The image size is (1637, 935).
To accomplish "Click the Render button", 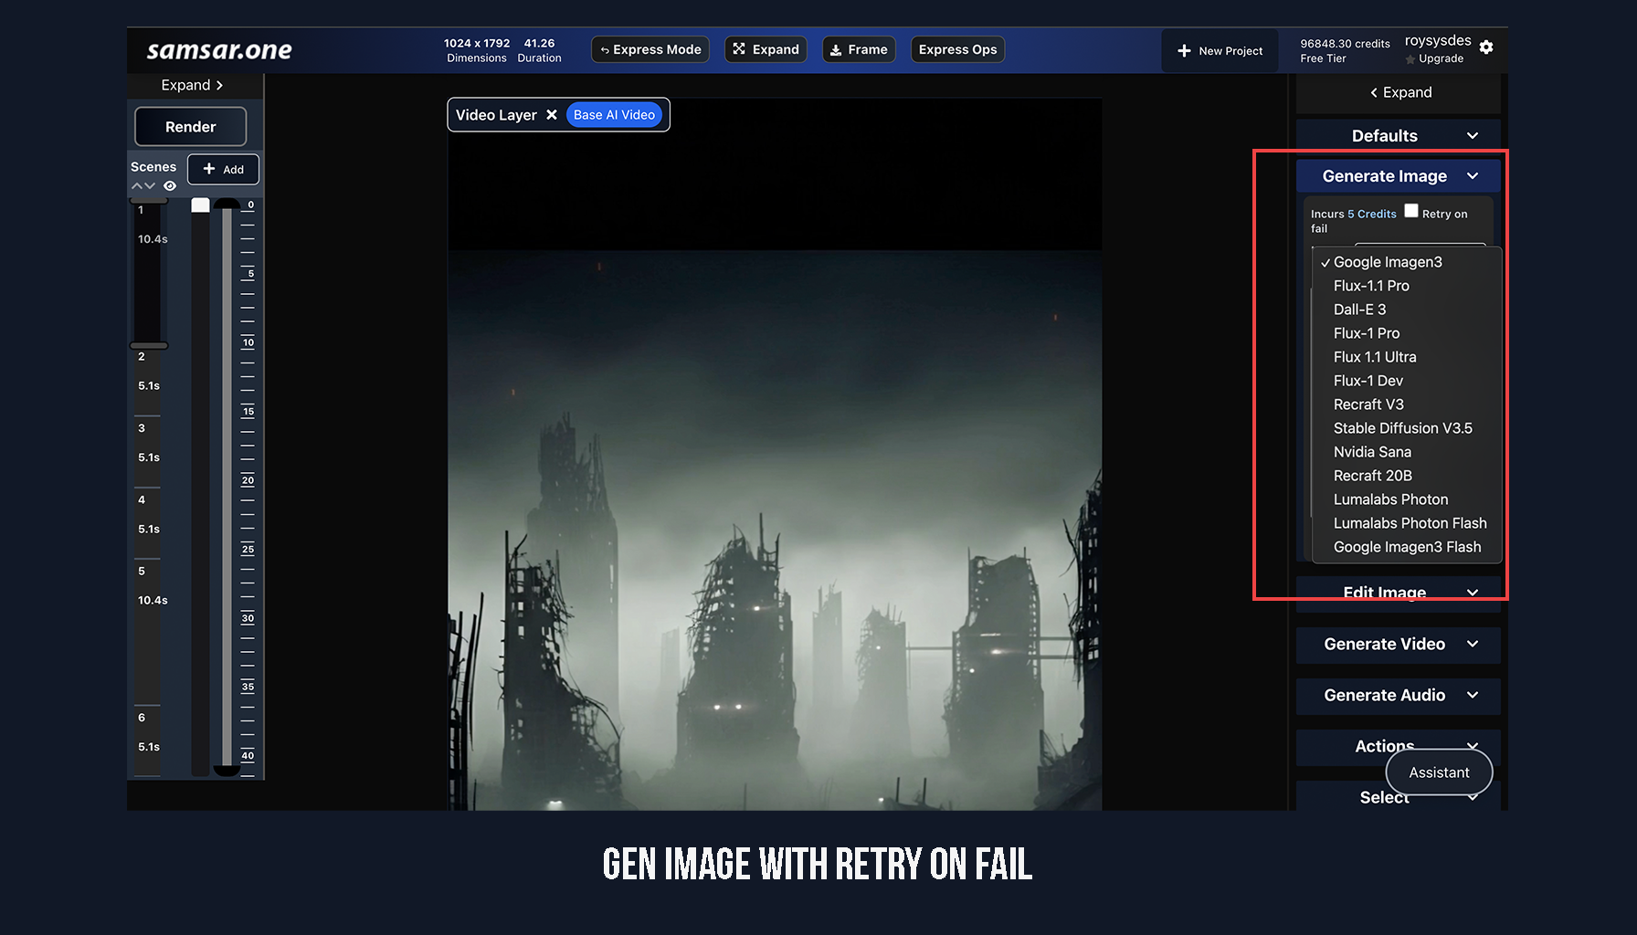I will pos(190,126).
